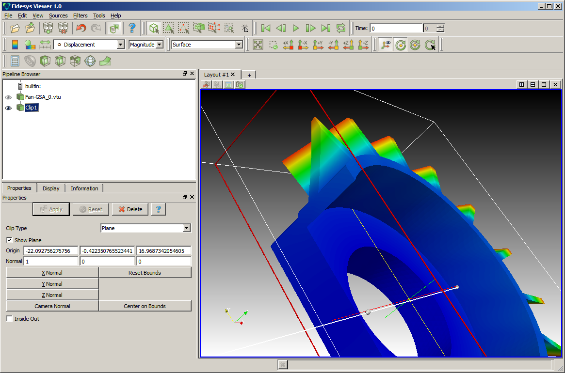Open the Filters menu
565x373 pixels.
[81, 16]
